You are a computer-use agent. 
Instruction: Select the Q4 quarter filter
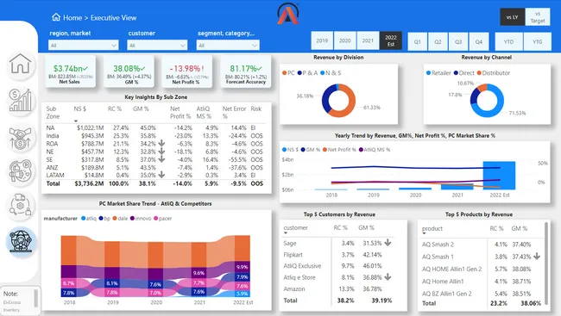[479, 42]
